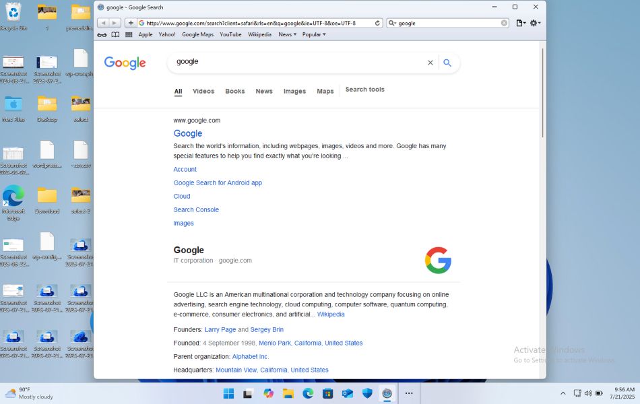
Task: Visit the Wikipedia link in the description
Action: click(331, 314)
